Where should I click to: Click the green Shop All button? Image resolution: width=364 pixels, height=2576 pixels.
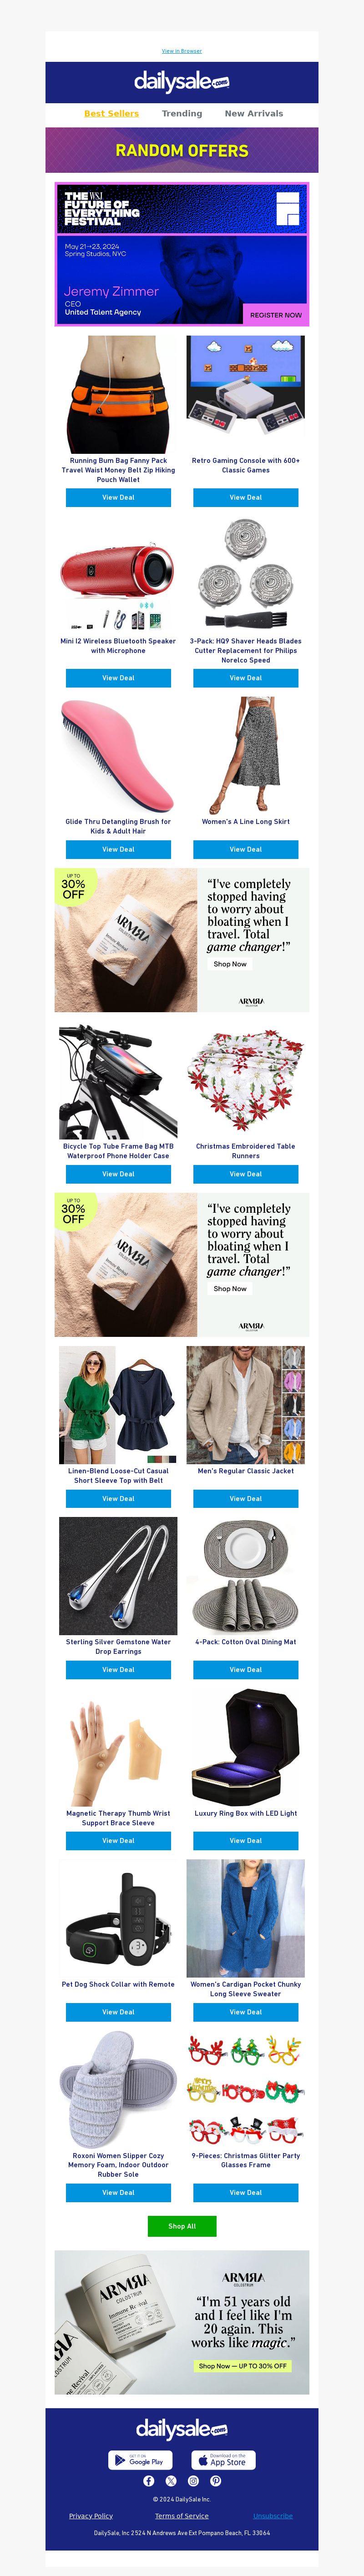pyautogui.click(x=182, y=2226)
